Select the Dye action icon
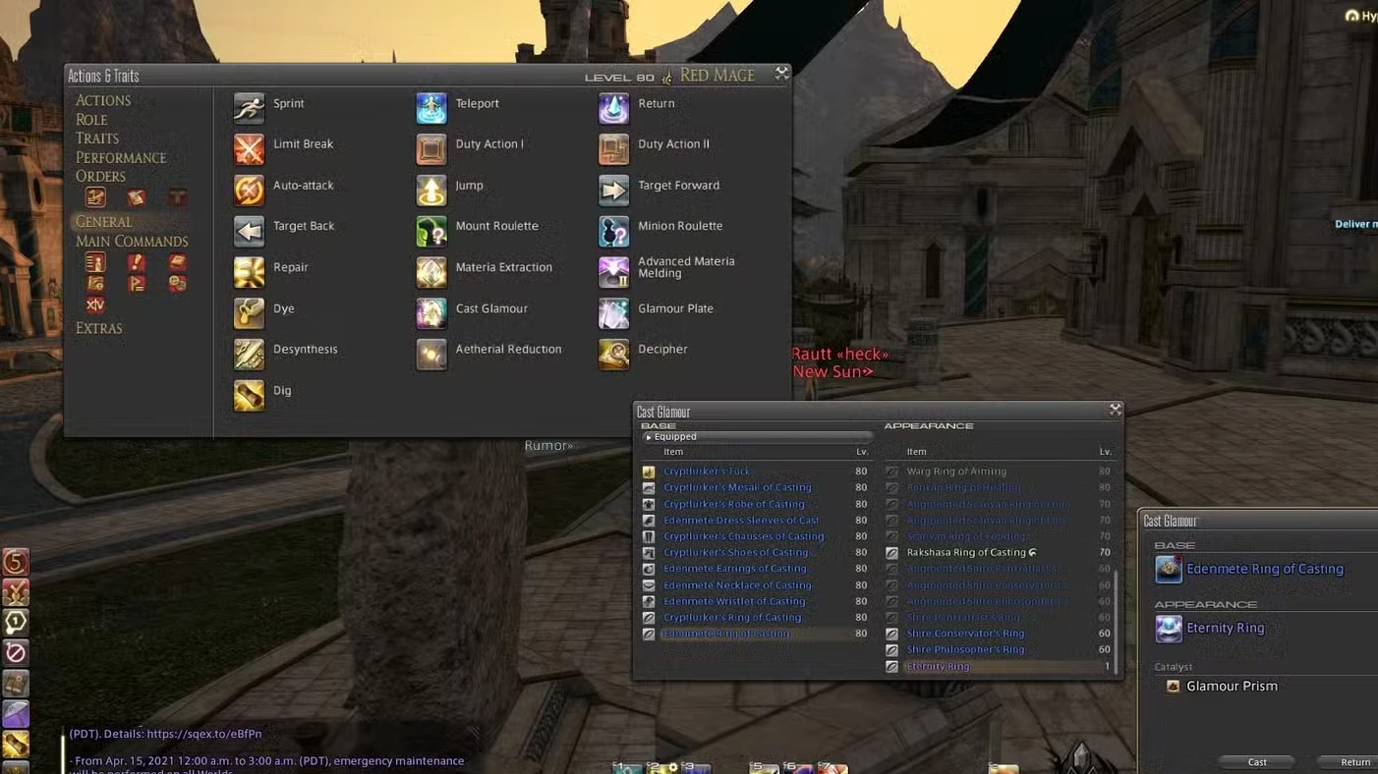This screenshot has height=774, width=1378. click(249, 313)
